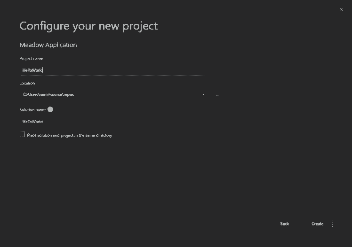Image resolution: width=352 pixels, height=247 pixels.
Task: Click the HelloWorld text in Project name
Action: 32,70
